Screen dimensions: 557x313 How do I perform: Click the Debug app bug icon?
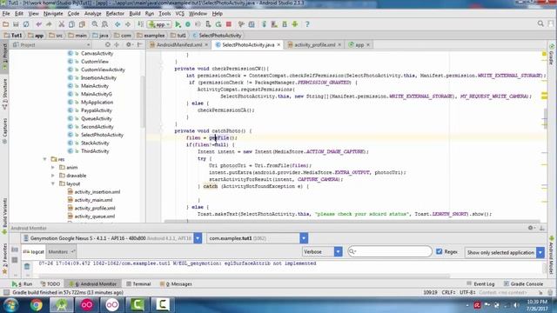click(188, 24)
